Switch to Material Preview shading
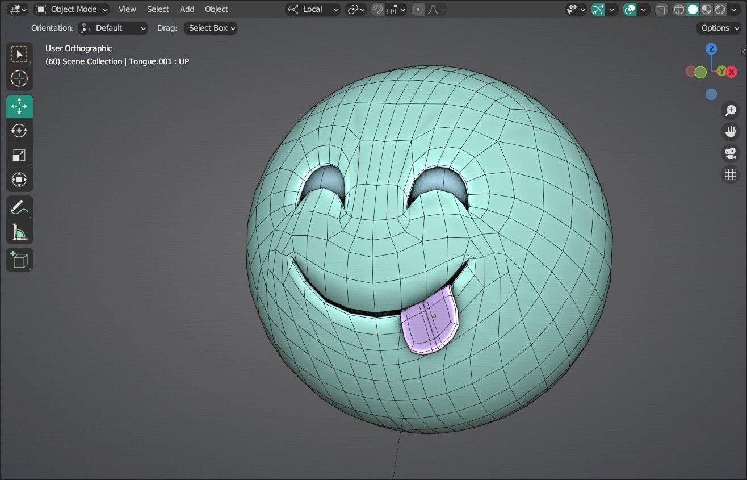 (x=707, y=9)
